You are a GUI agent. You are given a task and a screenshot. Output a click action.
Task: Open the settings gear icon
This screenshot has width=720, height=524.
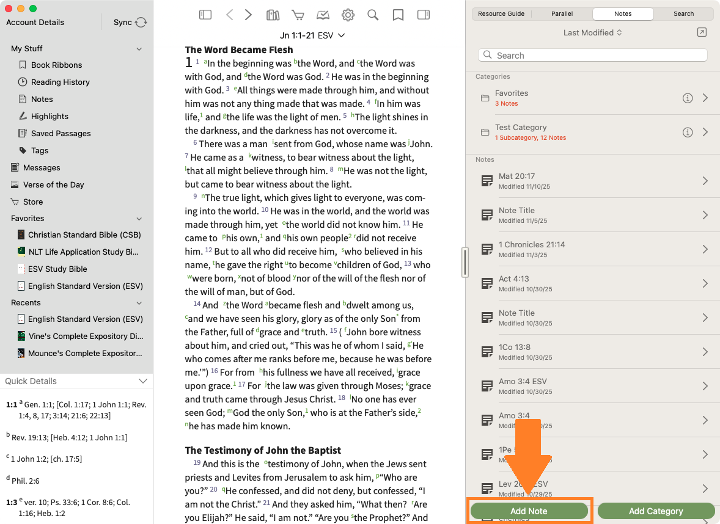(x=348, y=15)
